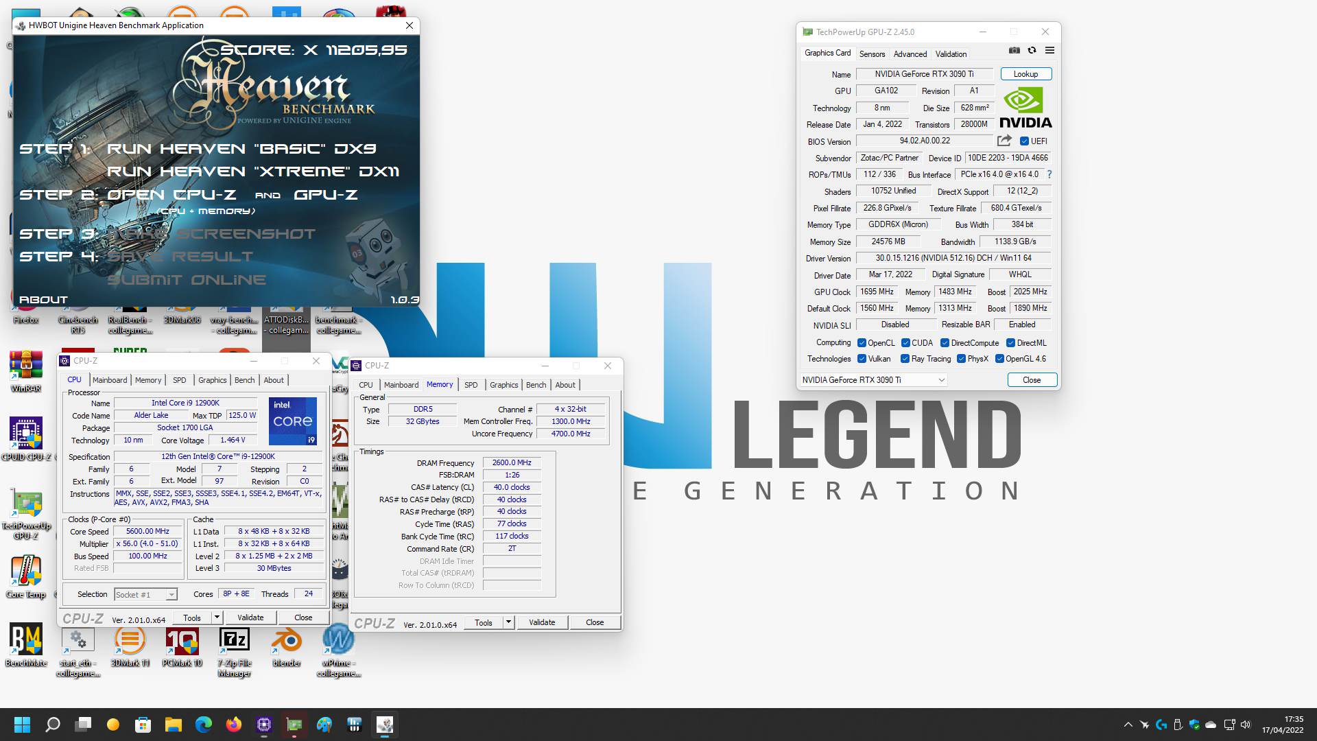Click Run Heaven Basic DX9 step
The image size is (1317, 741).
click(241, 149)
